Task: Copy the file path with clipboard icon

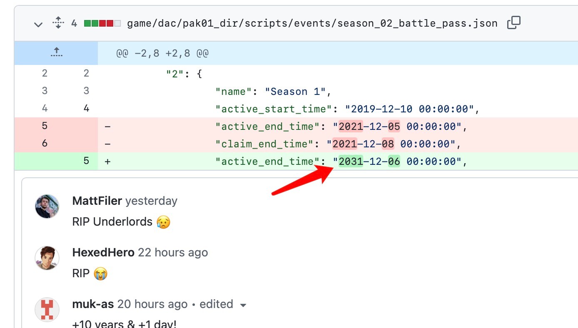Action: click(x=514, y=23)
